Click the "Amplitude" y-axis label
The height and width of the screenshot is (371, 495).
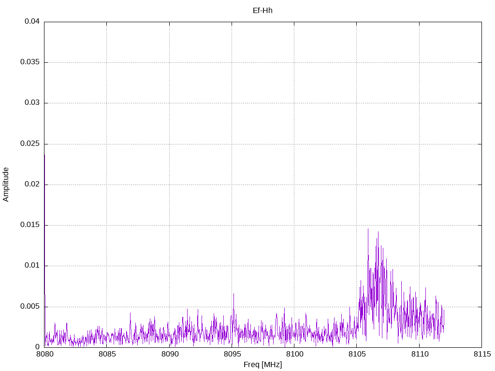tap(6, 185)
